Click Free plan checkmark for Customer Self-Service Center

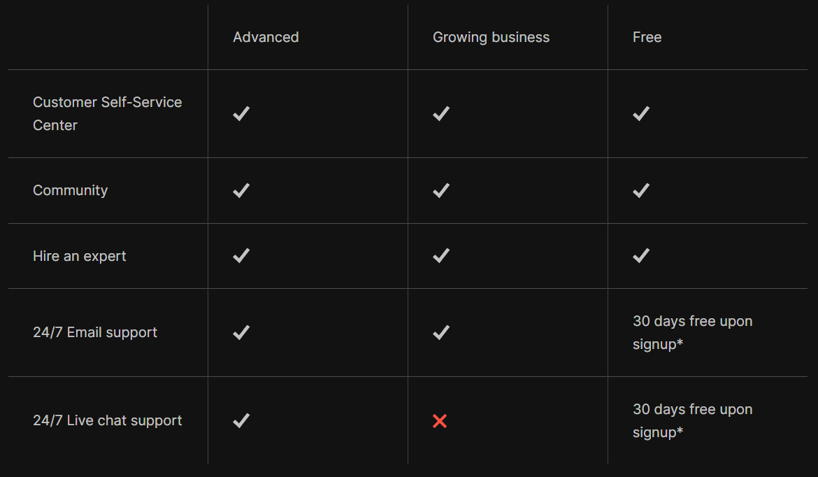click(x=641, y=113)
